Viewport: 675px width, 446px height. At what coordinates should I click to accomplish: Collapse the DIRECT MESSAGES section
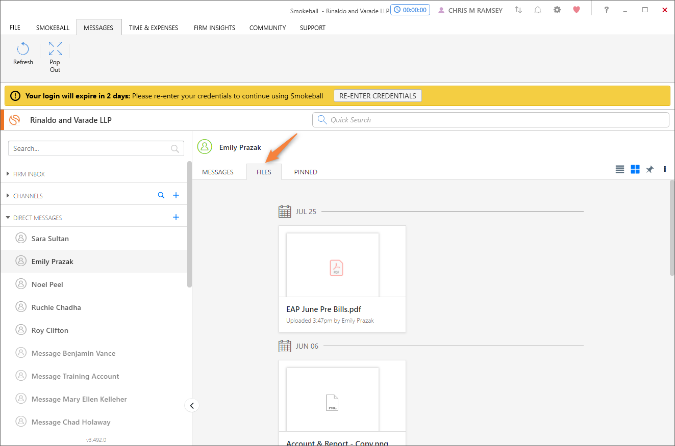click(x=8, y=218)
